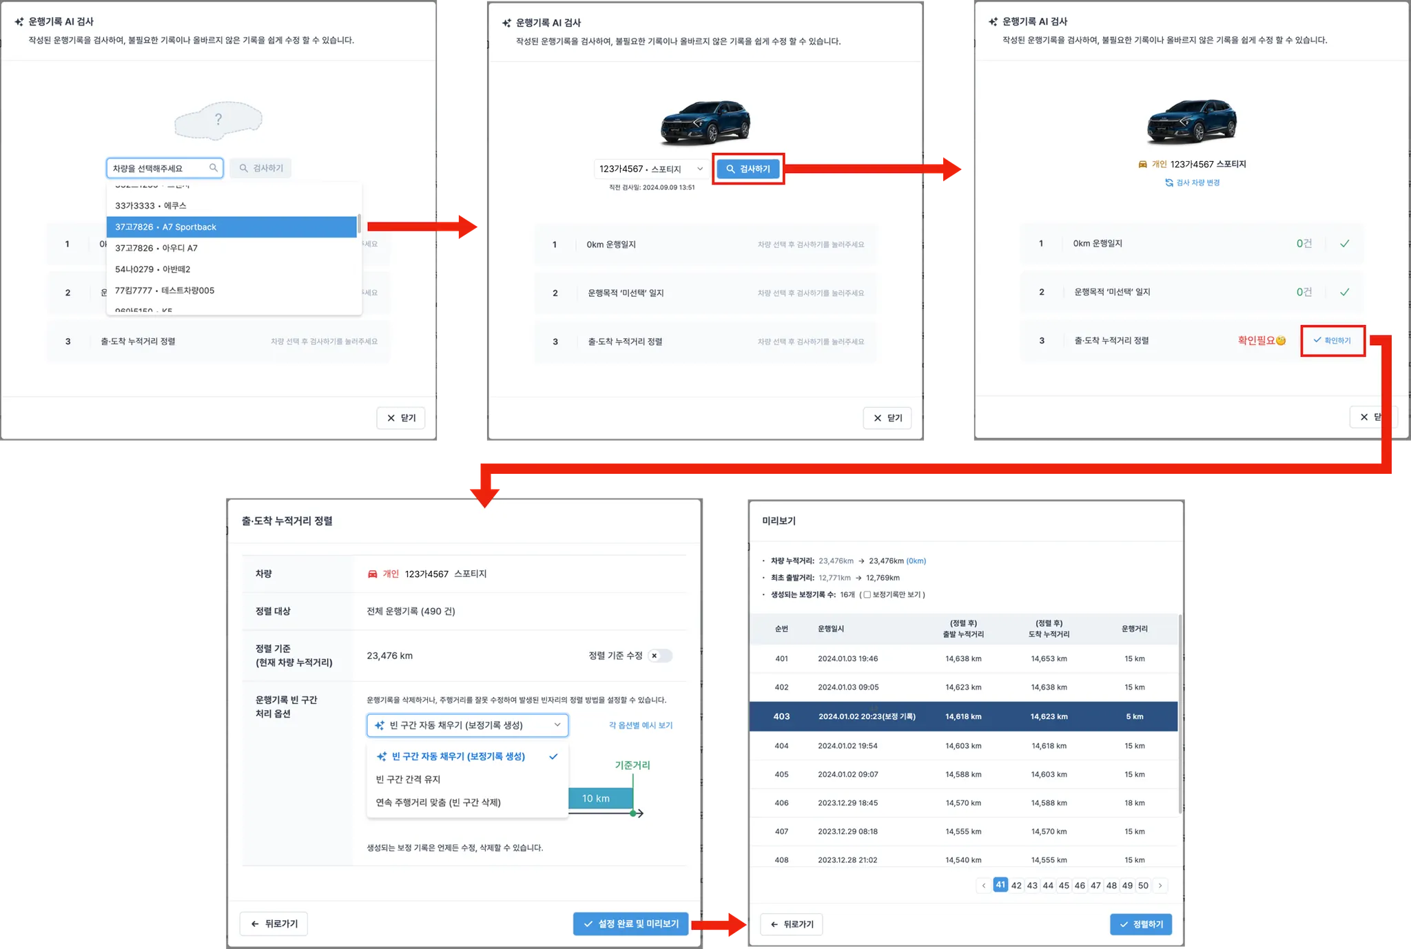The width and height of the screenshot is (1411, 949).
Task: Choose 빈 구간 간격 유지 option
Action: (x=408, y=780)
